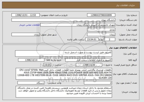Click the label واحد شمارش
The height and width of the screenshot is (102, 144).
(x=54, y=83)
